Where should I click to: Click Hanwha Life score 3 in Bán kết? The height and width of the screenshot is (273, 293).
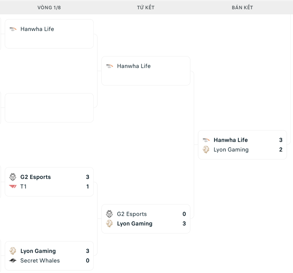[x=281, y=140]
